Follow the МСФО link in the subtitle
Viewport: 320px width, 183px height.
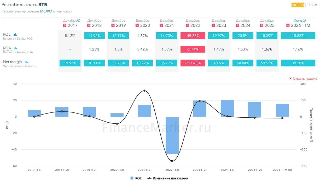(x=46, y=11)
